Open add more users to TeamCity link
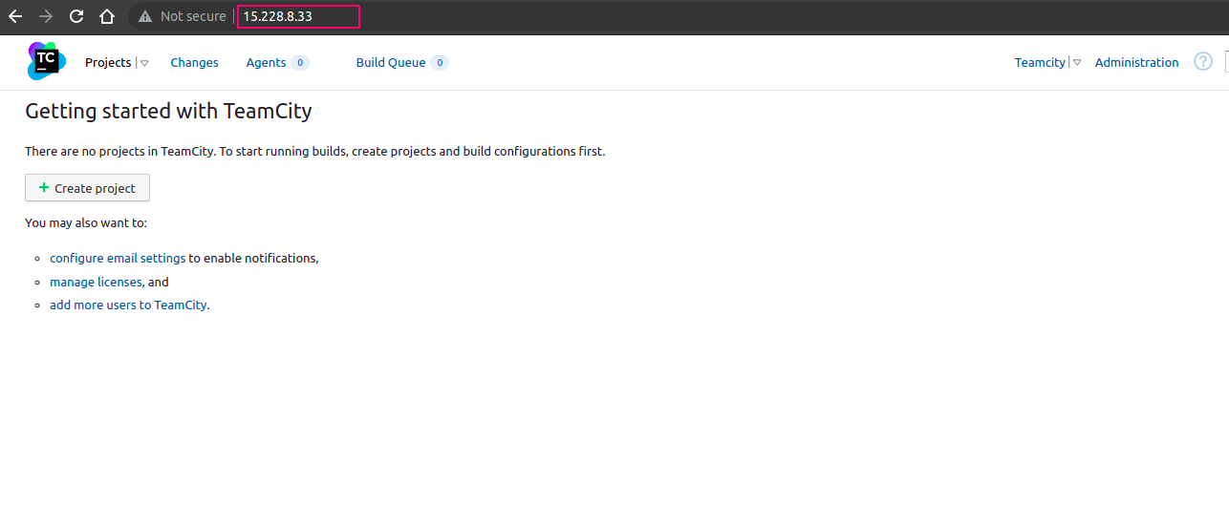This screenshot has width=1229, height=505. [128, 305]
